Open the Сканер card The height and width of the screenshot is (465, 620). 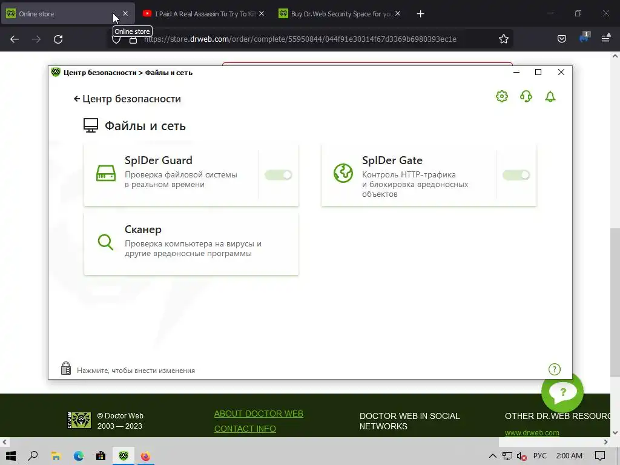tap(191, 243)
